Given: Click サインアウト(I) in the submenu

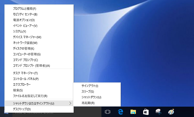Looking at the screenshot, I should coord(97,86).
